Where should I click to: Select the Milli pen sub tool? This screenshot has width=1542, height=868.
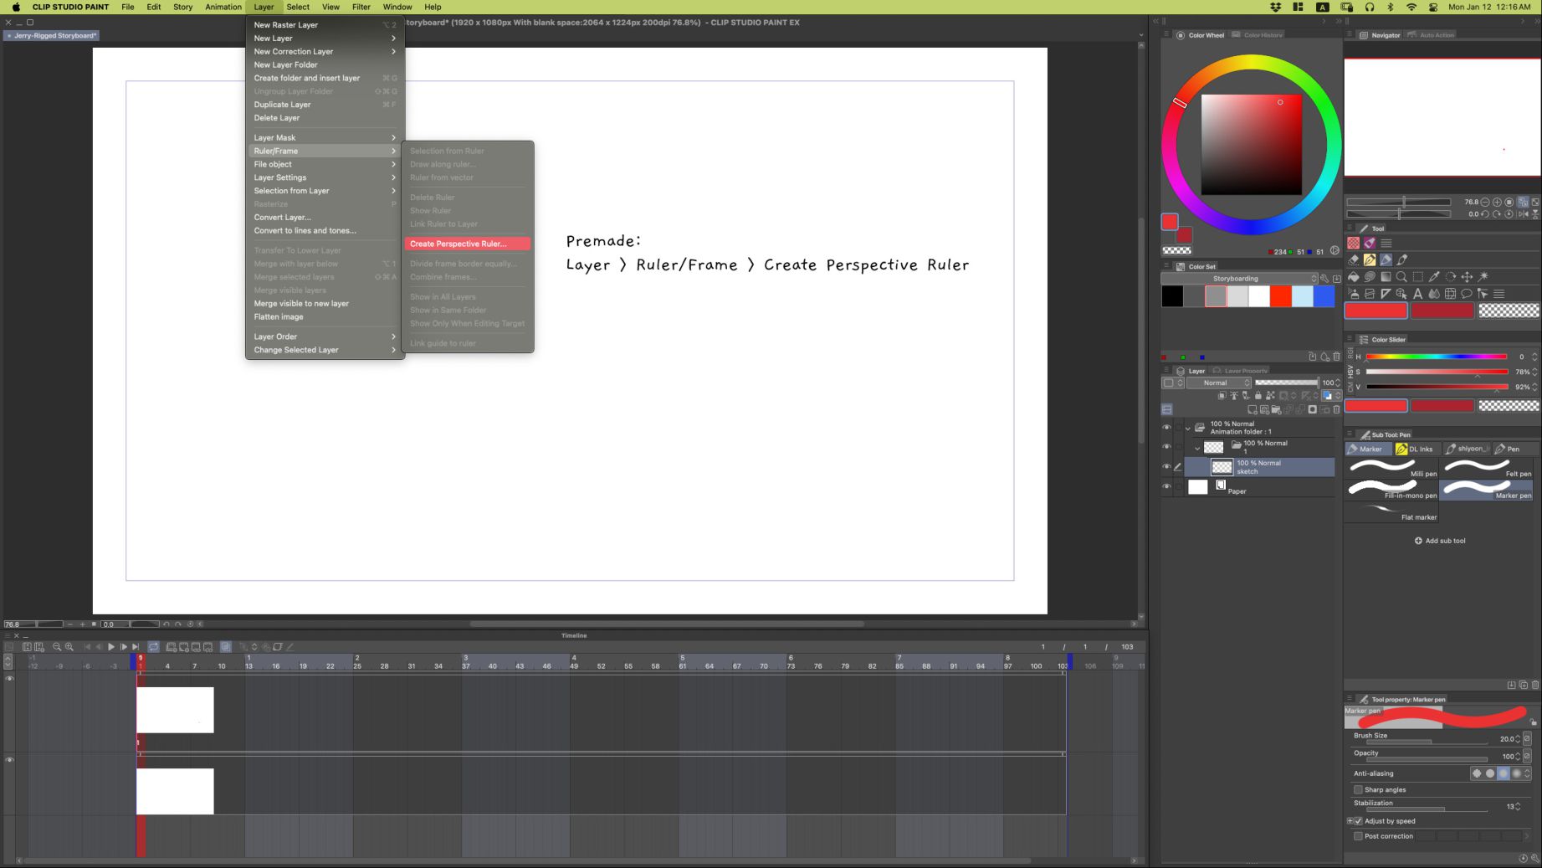click(1391, 469)
